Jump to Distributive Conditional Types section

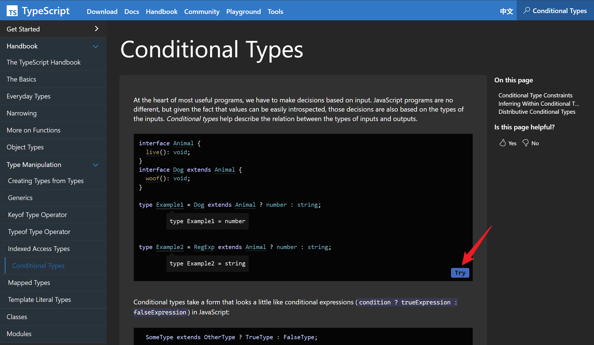pos(536,112)
